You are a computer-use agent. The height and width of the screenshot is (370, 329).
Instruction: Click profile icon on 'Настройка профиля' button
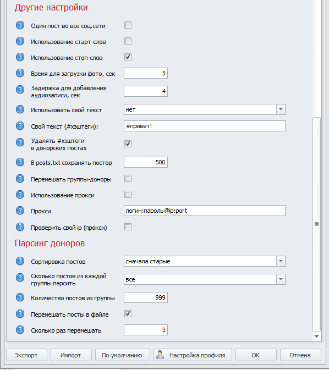coord(160,355)
